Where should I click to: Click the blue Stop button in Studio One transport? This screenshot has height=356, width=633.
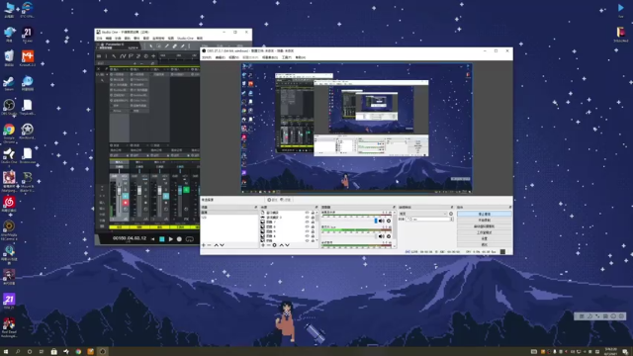162,239
